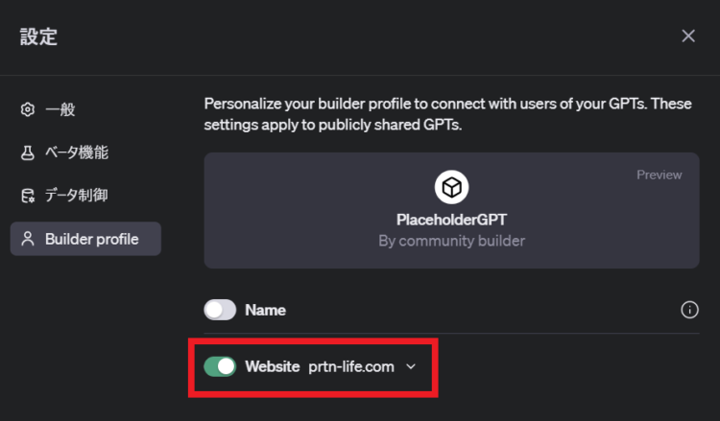
Task: Close the settings dialog with X
Action: 688,35
